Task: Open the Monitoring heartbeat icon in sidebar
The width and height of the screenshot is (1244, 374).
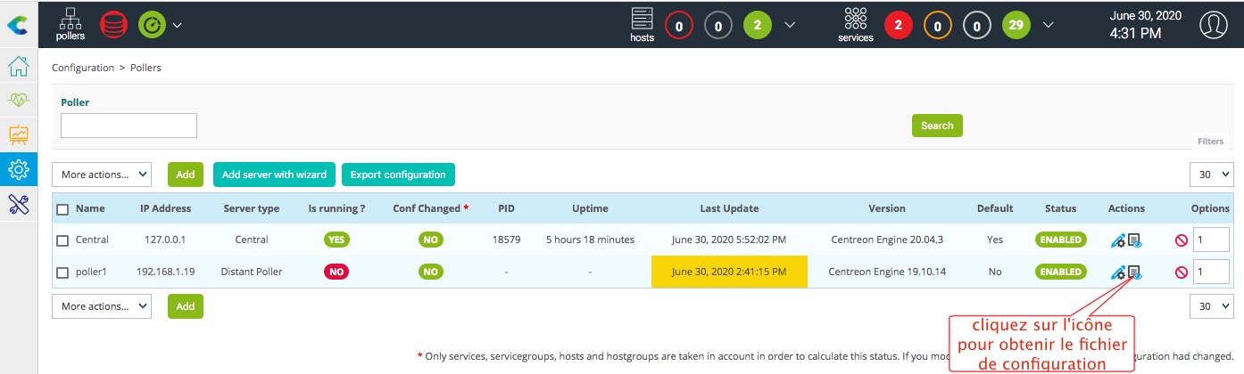Action: 19,101
